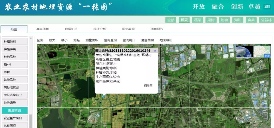Switch to the satellite 地球 basemap thumbnail
274x128 pixels.
coord(244,52)
